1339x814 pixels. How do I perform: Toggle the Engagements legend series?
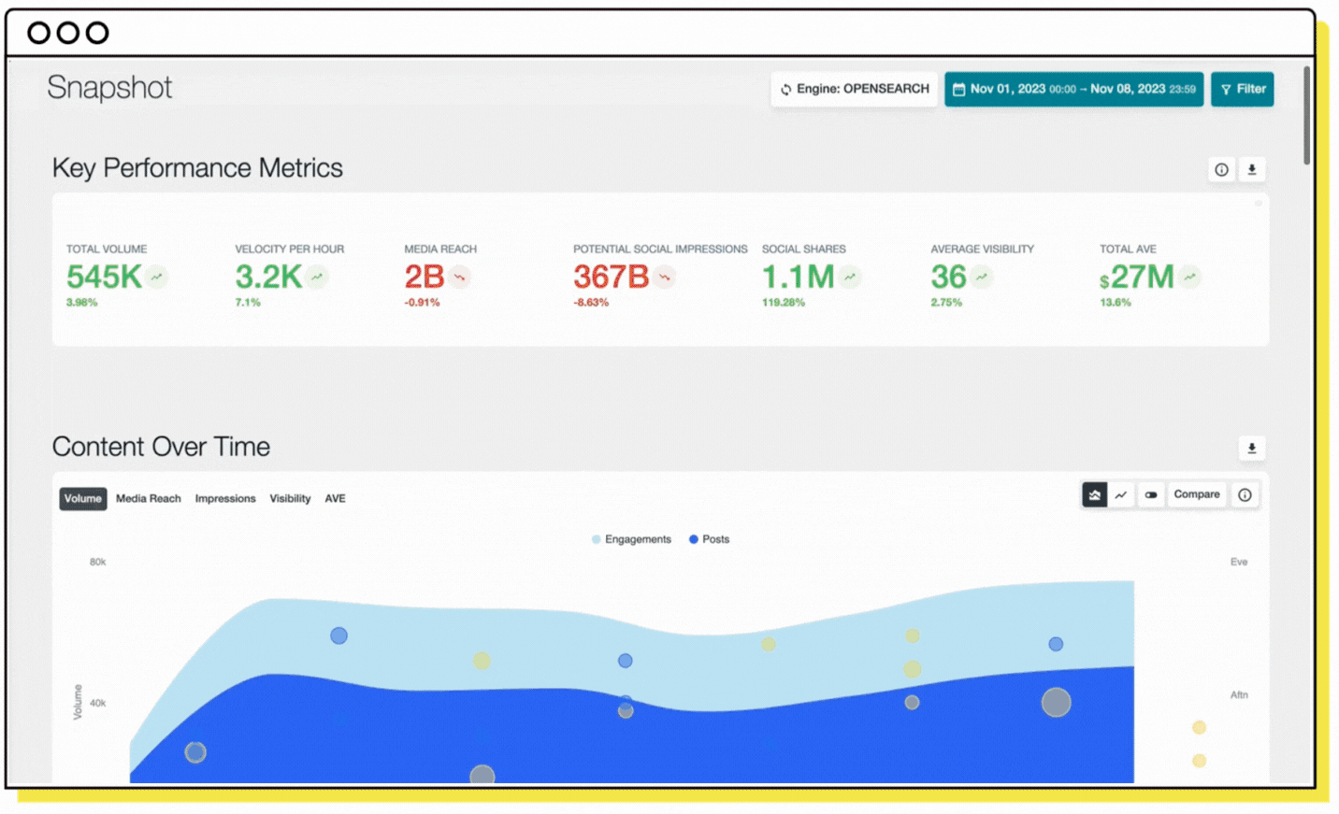click(x=631, y=539)
